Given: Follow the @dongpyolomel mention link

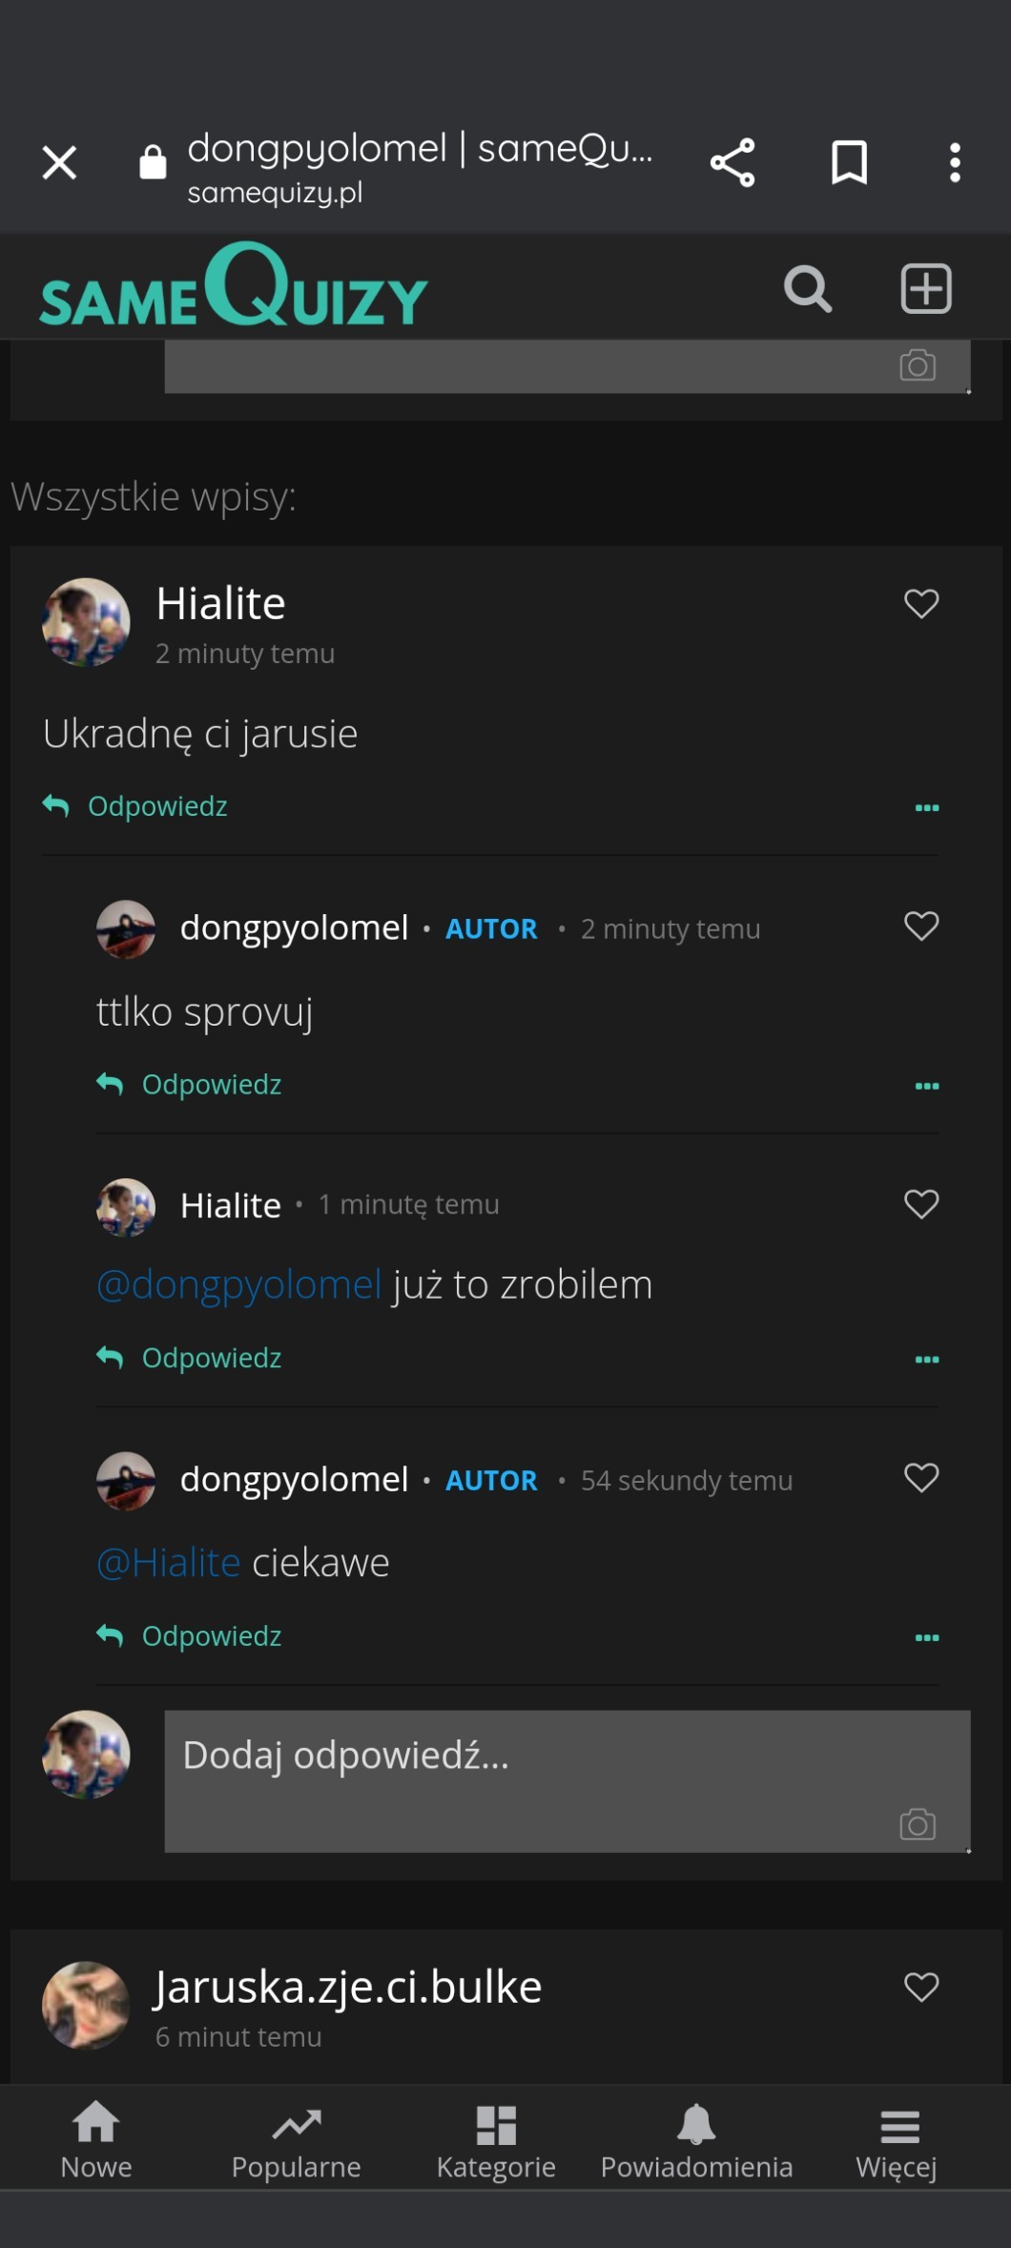Looking at the screenshot, I should [x=239, y=1285].
